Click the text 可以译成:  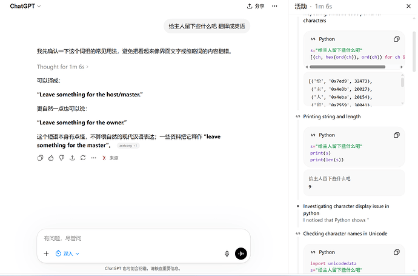pyautogui.click(x=49, y=81)
